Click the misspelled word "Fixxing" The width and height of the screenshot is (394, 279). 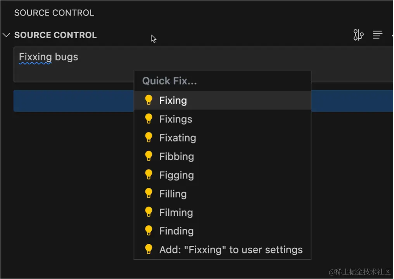(x=35, y=57)
